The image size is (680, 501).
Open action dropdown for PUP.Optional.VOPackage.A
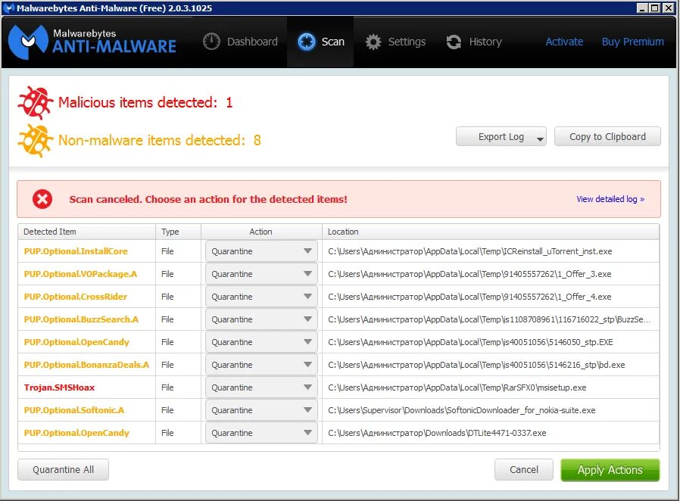(261, 274)
